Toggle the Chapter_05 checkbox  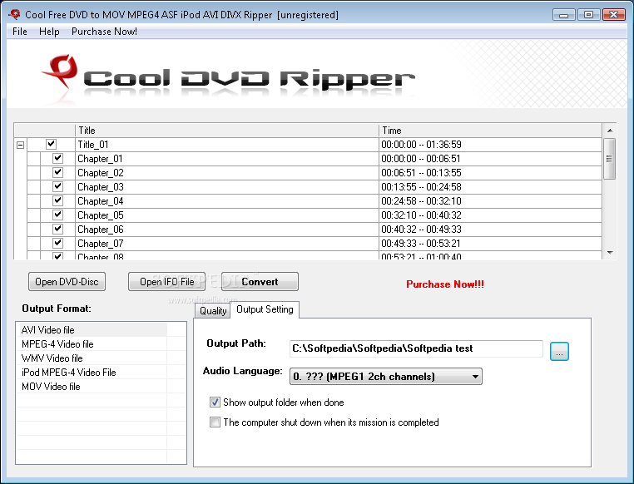[57, 215]
